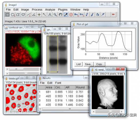Click the t1-rend slice slider thumb
This screenshot has width=140, height=120.
[110, 112]
